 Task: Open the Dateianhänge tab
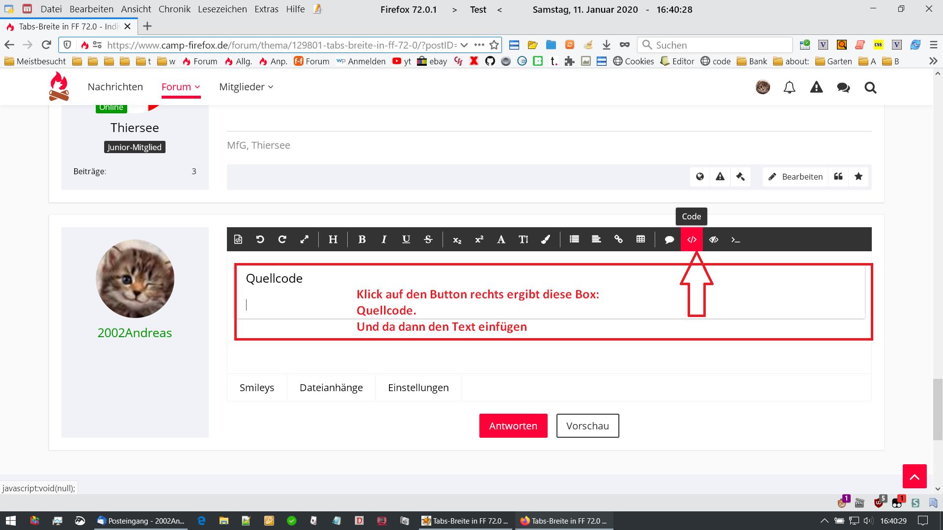331,388
